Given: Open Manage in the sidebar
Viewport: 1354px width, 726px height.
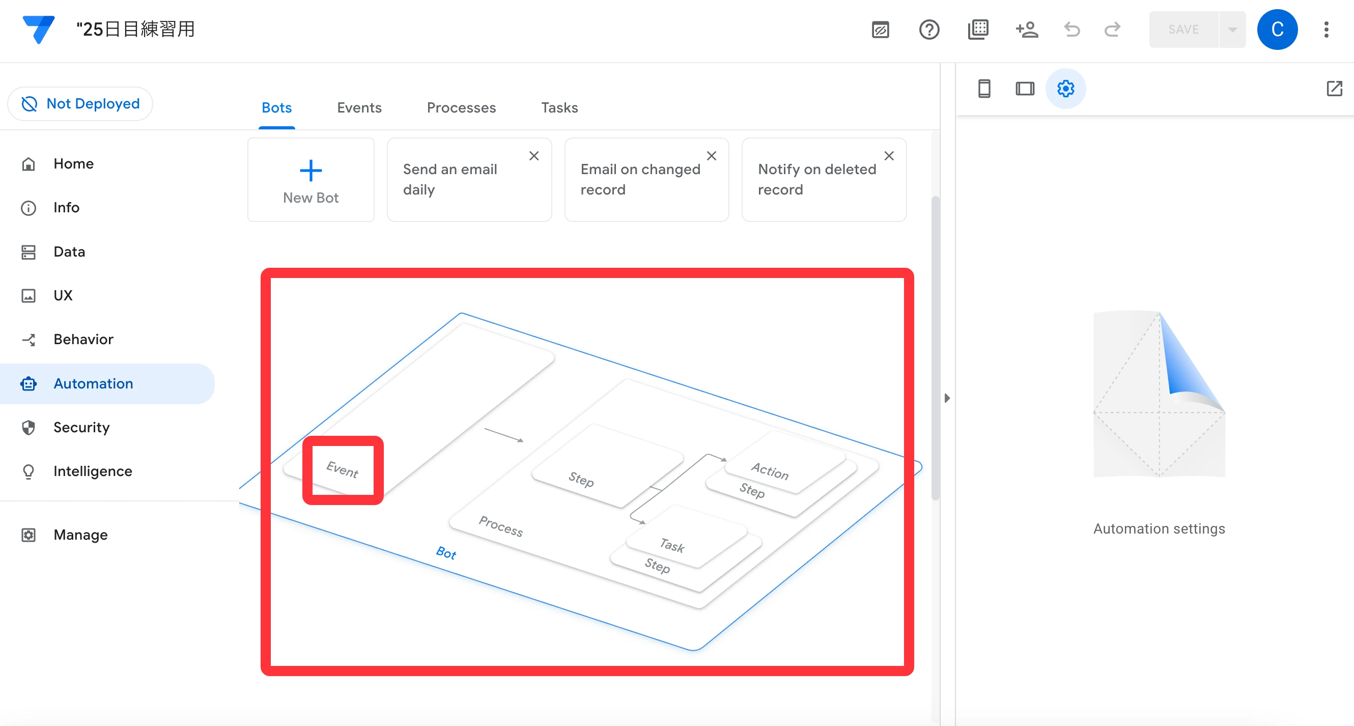Looking at the screenshot, I should [108, 535].
